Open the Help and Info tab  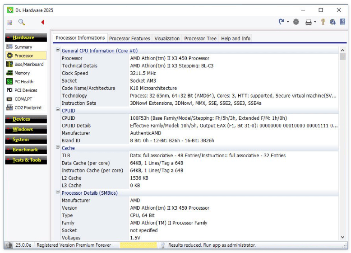[x=236, y=38]
